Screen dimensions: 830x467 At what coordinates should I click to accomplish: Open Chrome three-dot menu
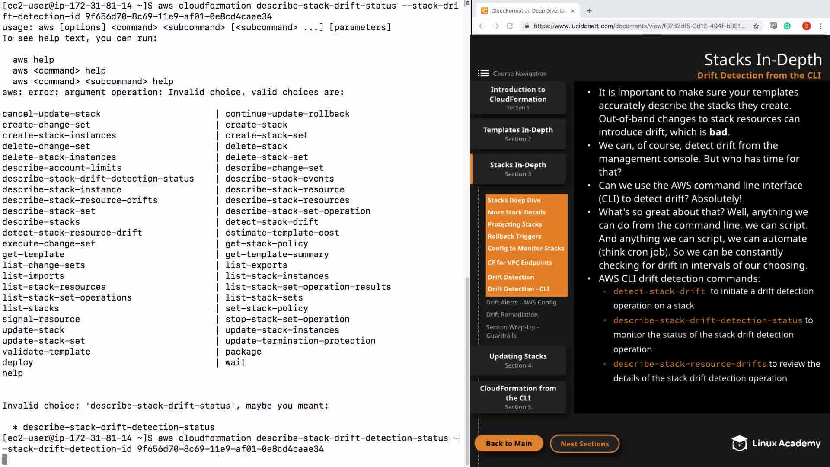(820, 26)
